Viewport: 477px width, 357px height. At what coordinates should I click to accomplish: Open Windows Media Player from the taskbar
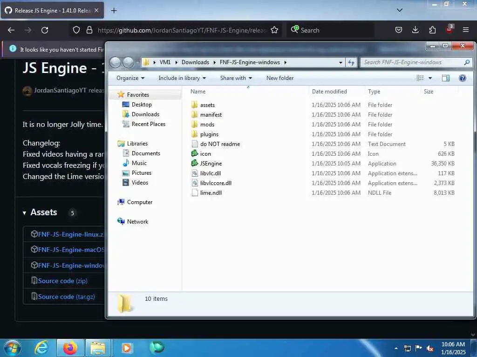[x=127, y=348]
